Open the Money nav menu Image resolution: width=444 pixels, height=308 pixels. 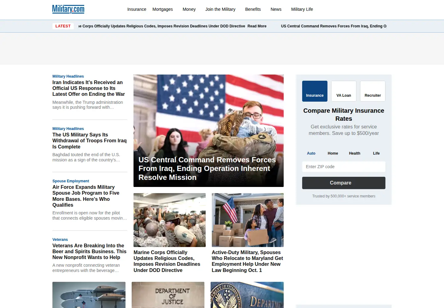pyautogui.click(x=189, y=9)
